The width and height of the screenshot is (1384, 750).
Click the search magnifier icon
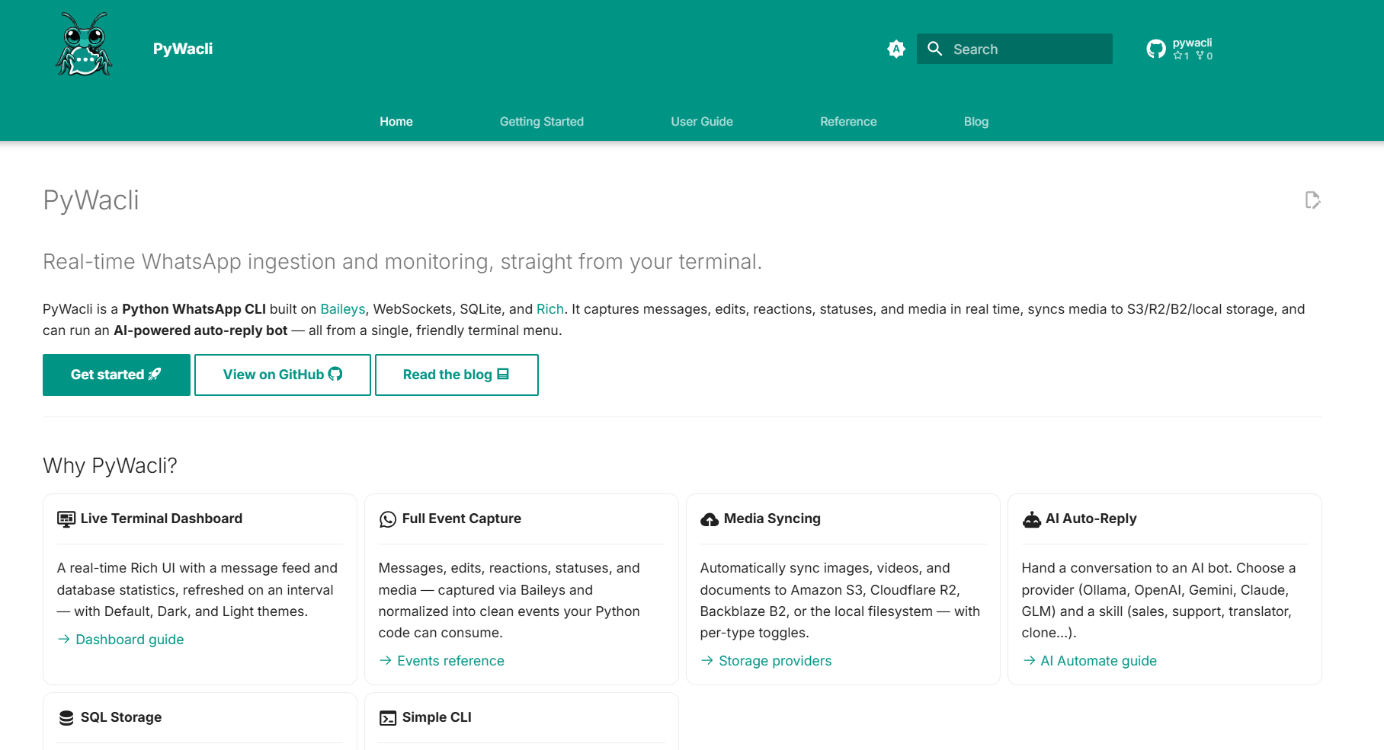[935, 49]
